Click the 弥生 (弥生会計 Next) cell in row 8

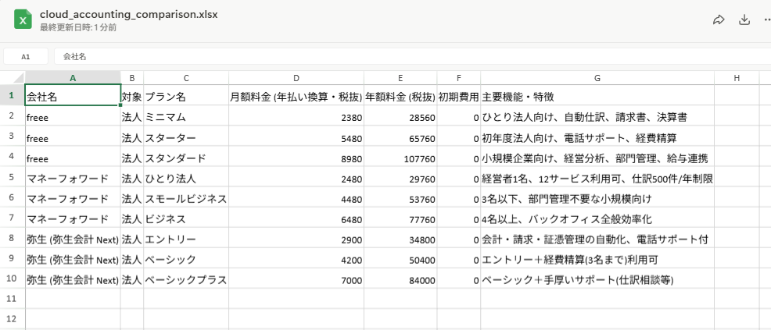73,238
